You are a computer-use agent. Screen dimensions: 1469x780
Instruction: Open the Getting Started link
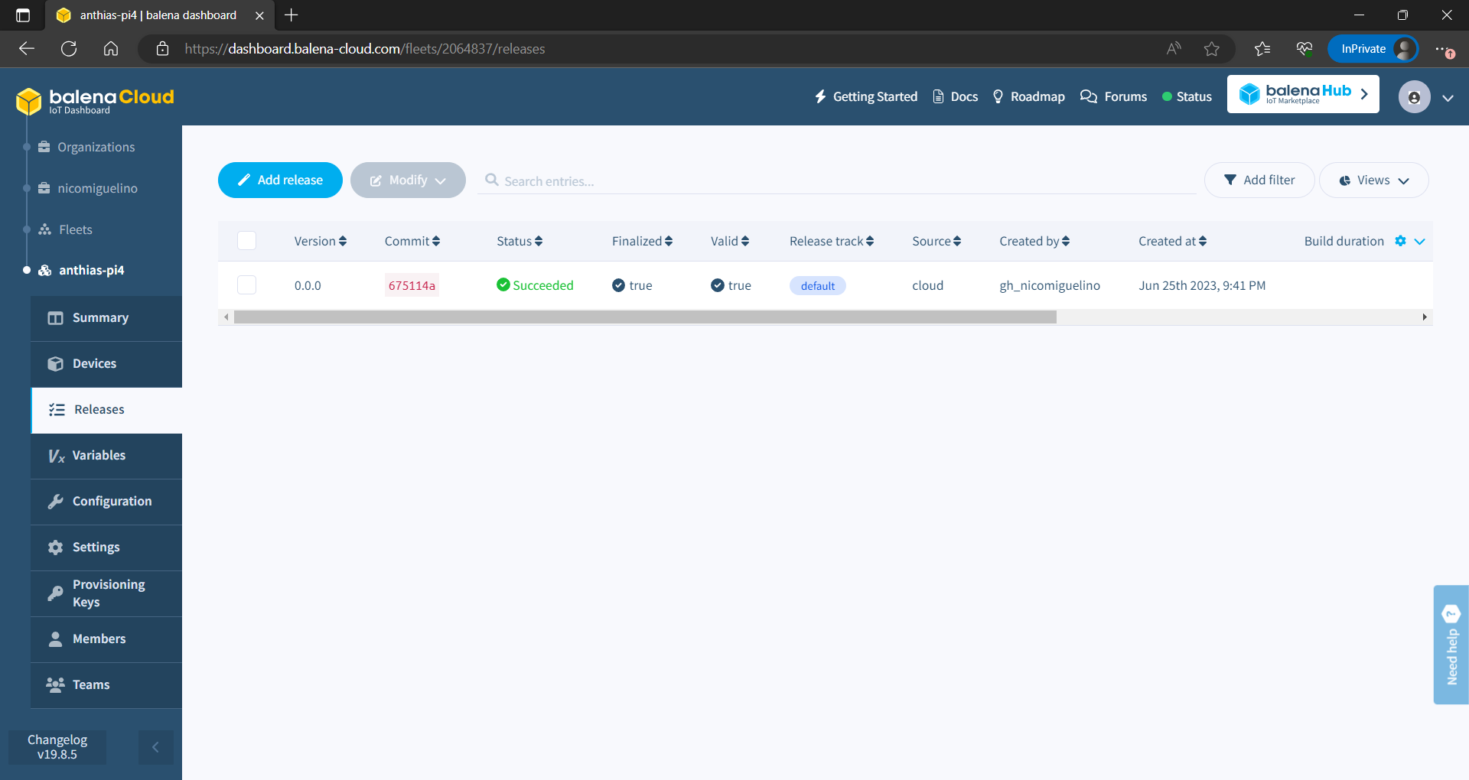pos(866,97)
